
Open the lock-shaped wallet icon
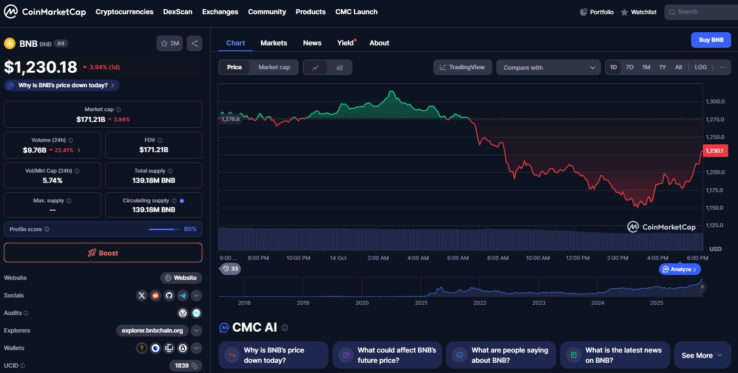click(x=183, y=348)
